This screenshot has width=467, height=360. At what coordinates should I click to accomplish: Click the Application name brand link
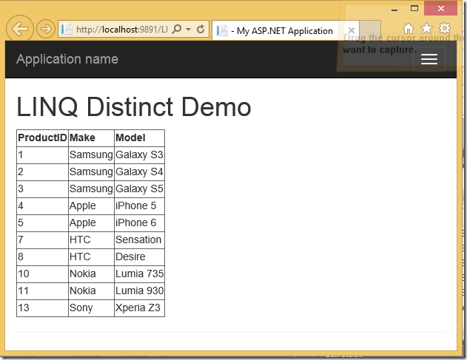coord(67,59)
